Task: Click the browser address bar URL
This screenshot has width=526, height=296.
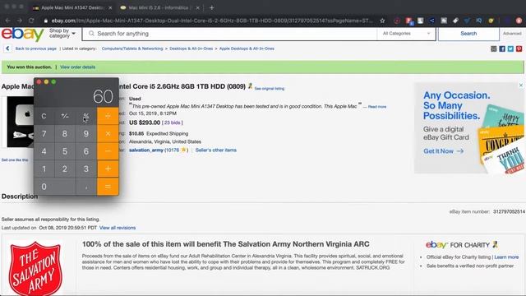Action: pos(212,21)
